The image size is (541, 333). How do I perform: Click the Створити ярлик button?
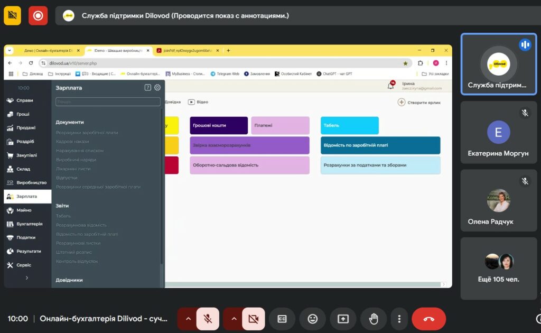click(419, 103)
